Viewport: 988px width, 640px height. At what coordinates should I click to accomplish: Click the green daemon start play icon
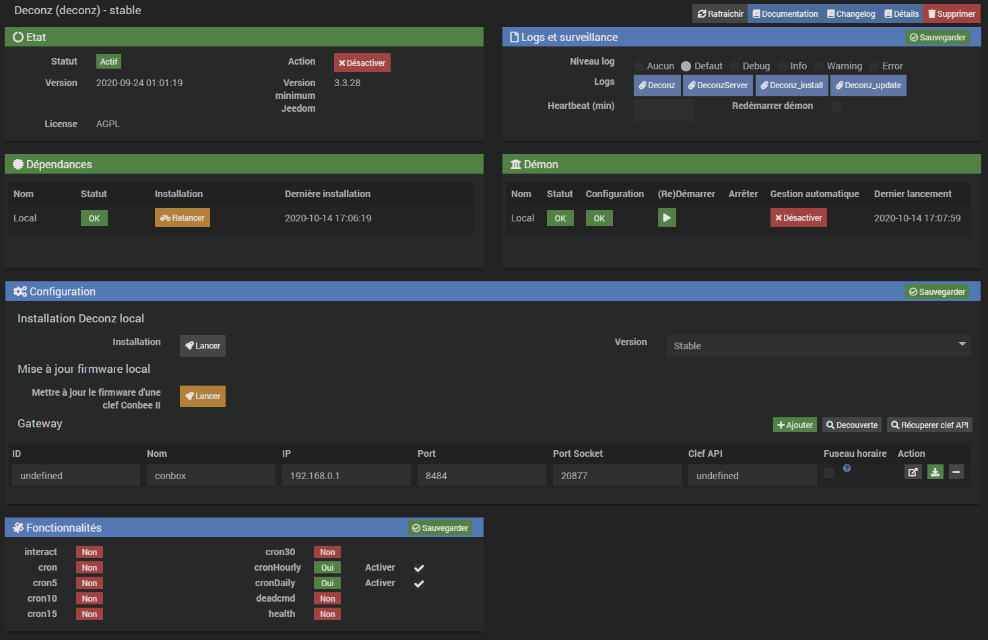666,217
